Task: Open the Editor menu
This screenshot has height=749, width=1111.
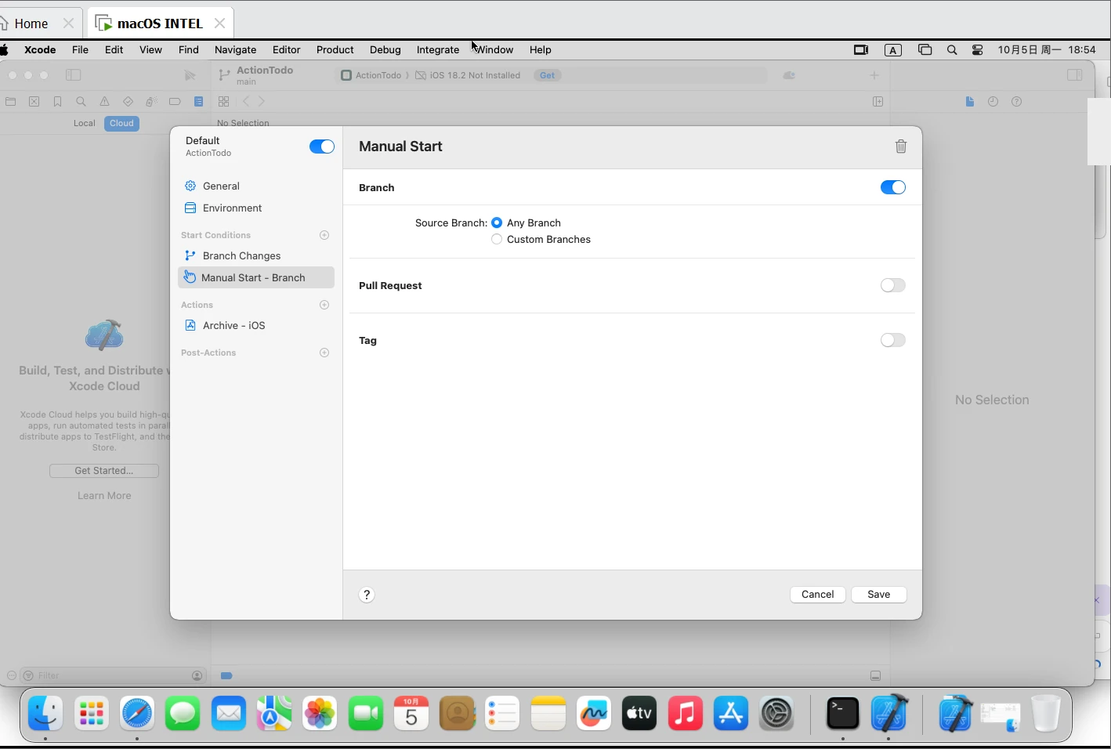Action: tap(287, 49)
